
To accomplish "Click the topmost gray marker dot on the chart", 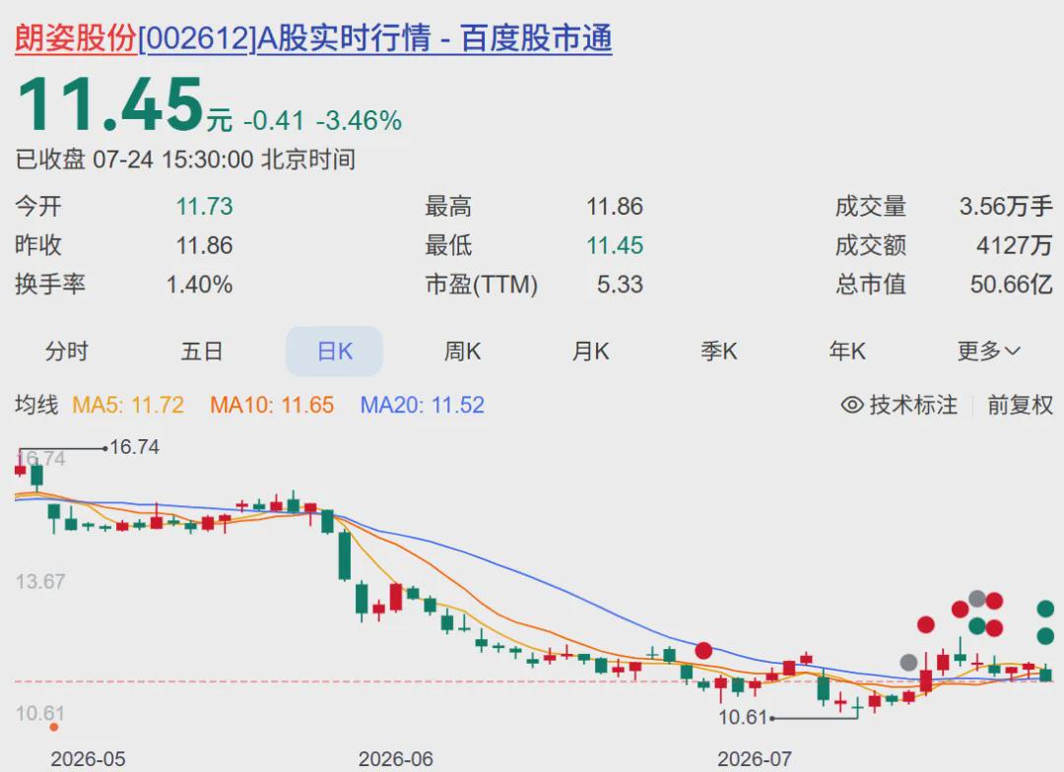I will tap(977, 599).
